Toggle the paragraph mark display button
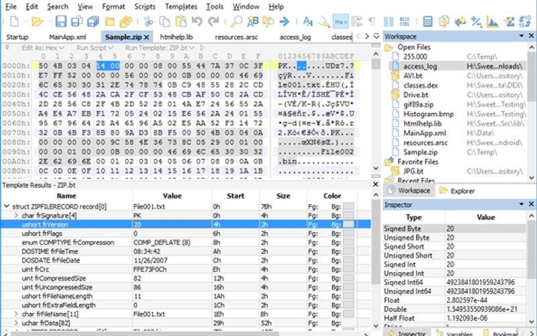Screen dimensions: 537x336 click(371, 22)
